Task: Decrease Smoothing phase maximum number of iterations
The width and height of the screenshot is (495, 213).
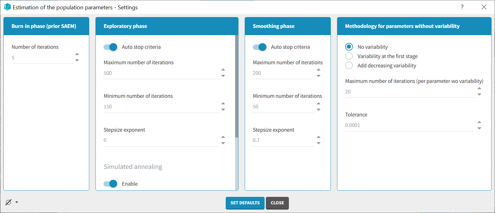Action: 318,76
